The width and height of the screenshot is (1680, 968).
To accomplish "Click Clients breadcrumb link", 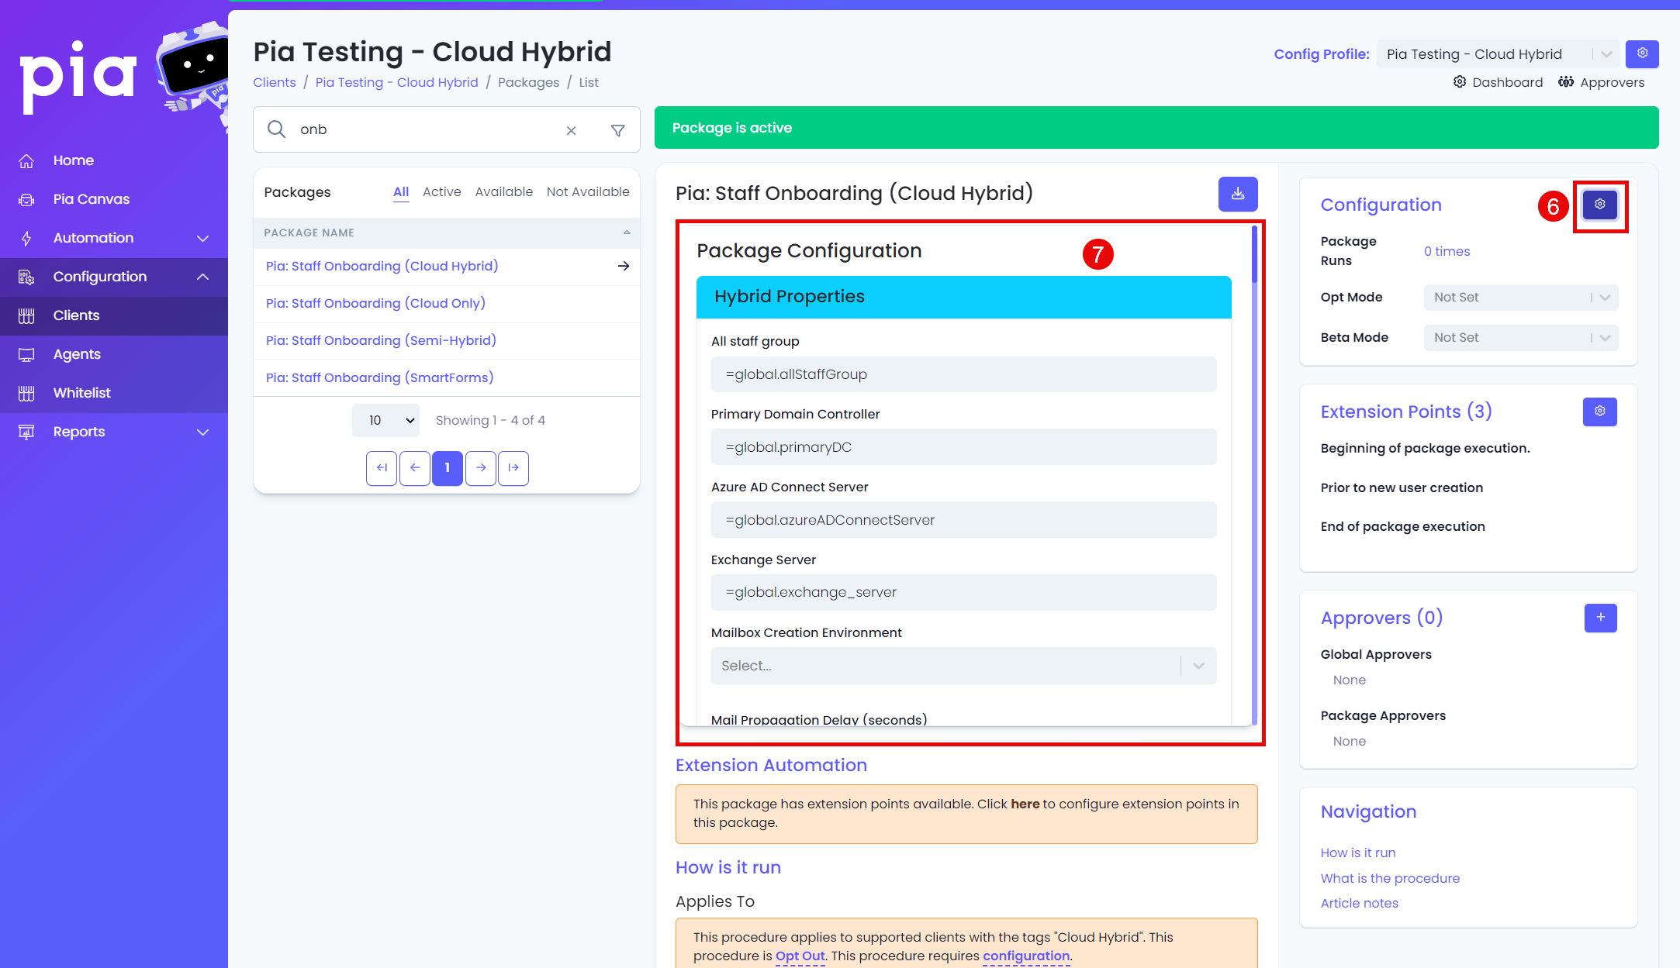I will click(275, 82).
